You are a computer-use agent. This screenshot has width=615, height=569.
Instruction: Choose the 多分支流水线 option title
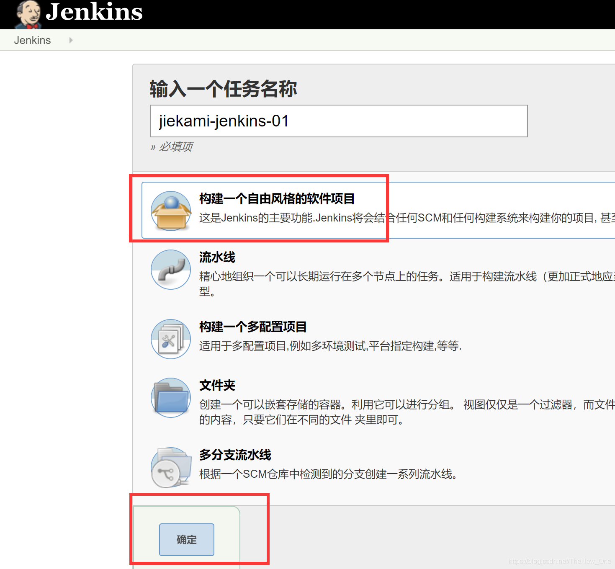click(235, 455)
